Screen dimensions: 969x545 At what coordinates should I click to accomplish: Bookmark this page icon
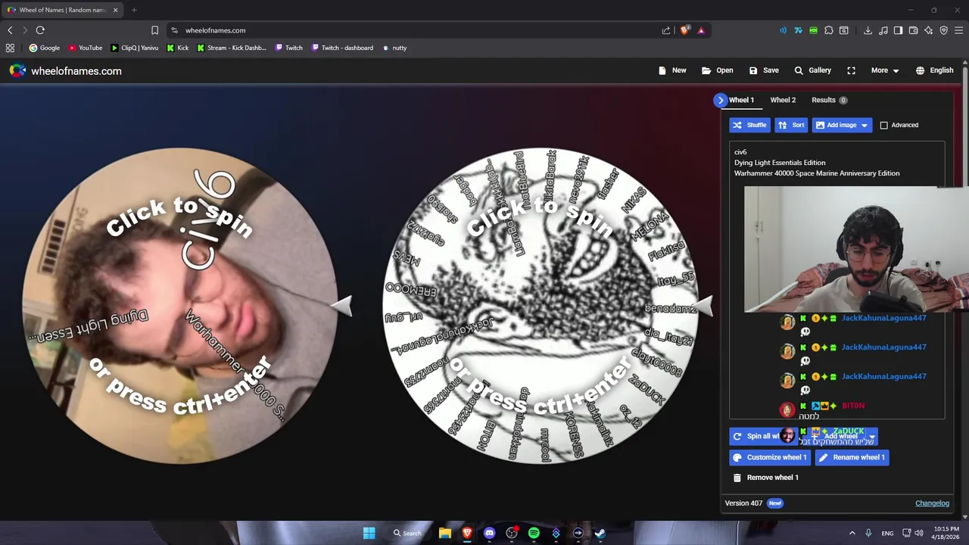(x=154, y=30)
